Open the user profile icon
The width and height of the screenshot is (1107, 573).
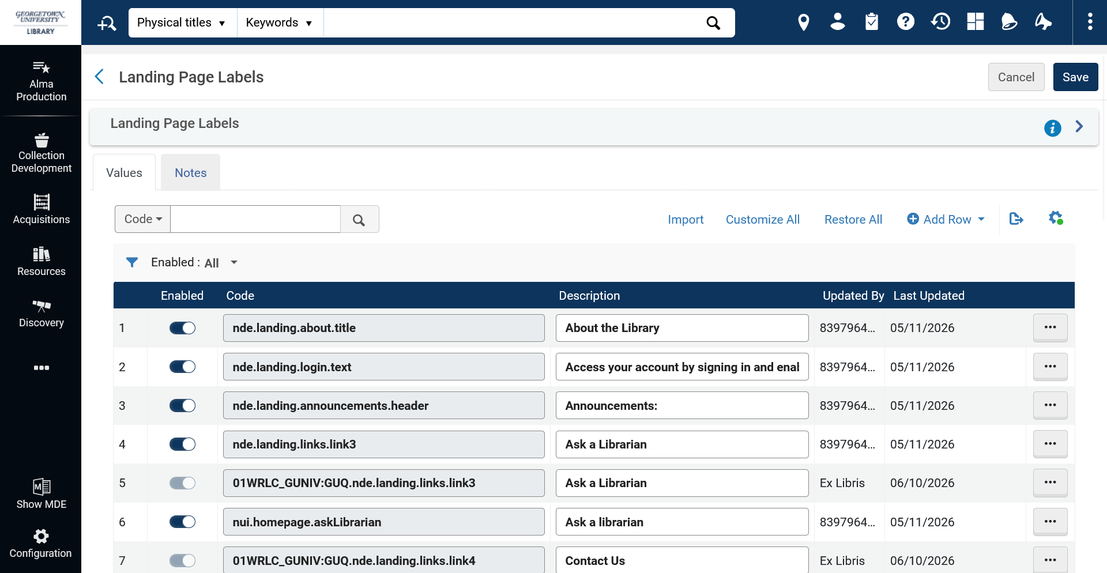[x=837, y=22]
